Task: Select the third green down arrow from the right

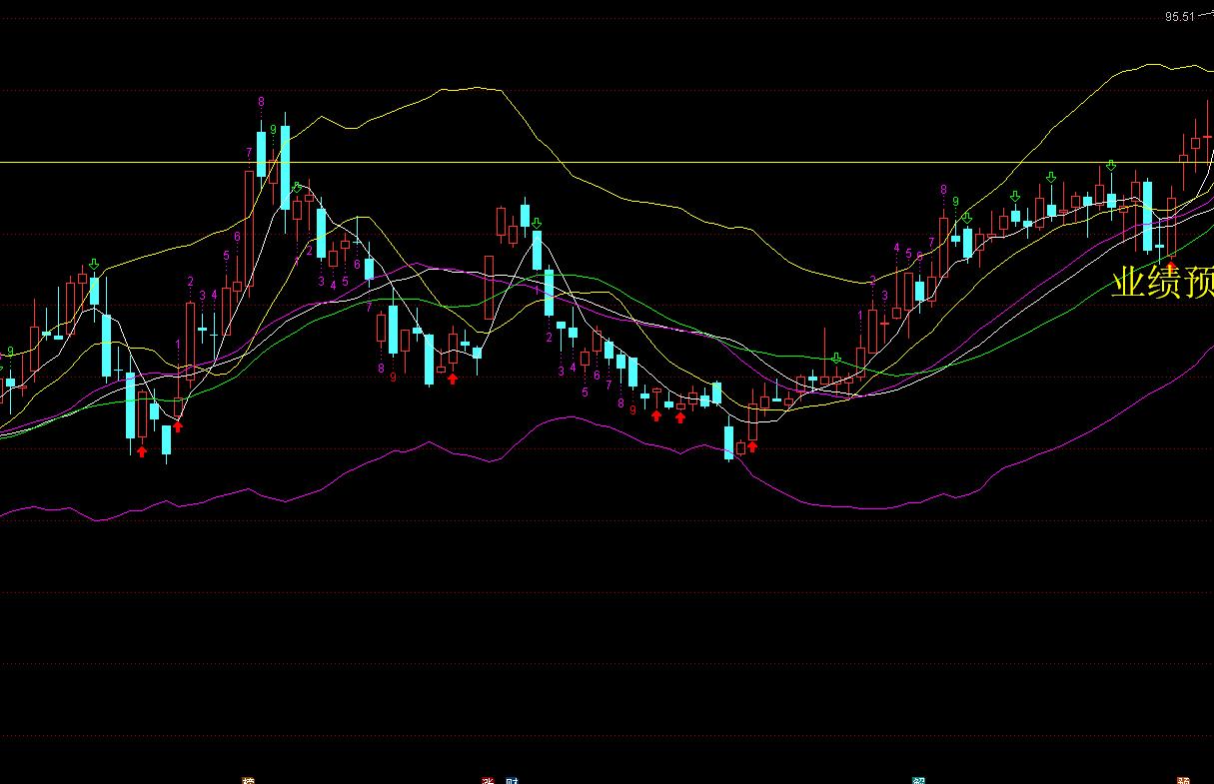Action: (1015, 196)
